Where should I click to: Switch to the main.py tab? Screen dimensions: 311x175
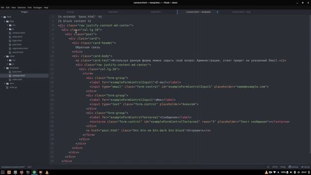pos(70,12)
